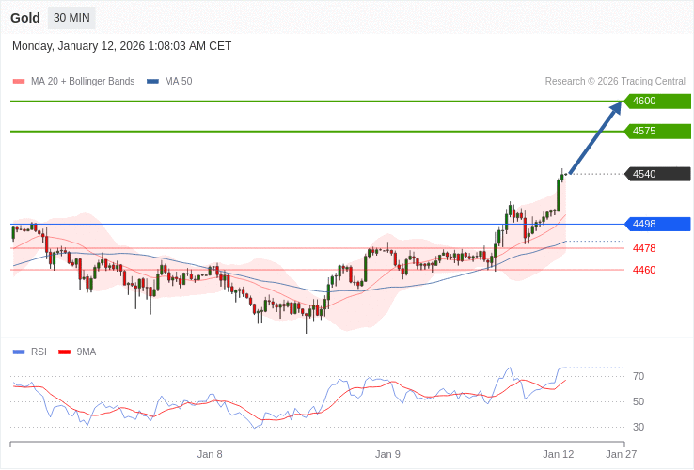Toggle the MA 50 legend label
Viewport: 694px width, 470px height.
pyautogui.click(x=178, y=82)
